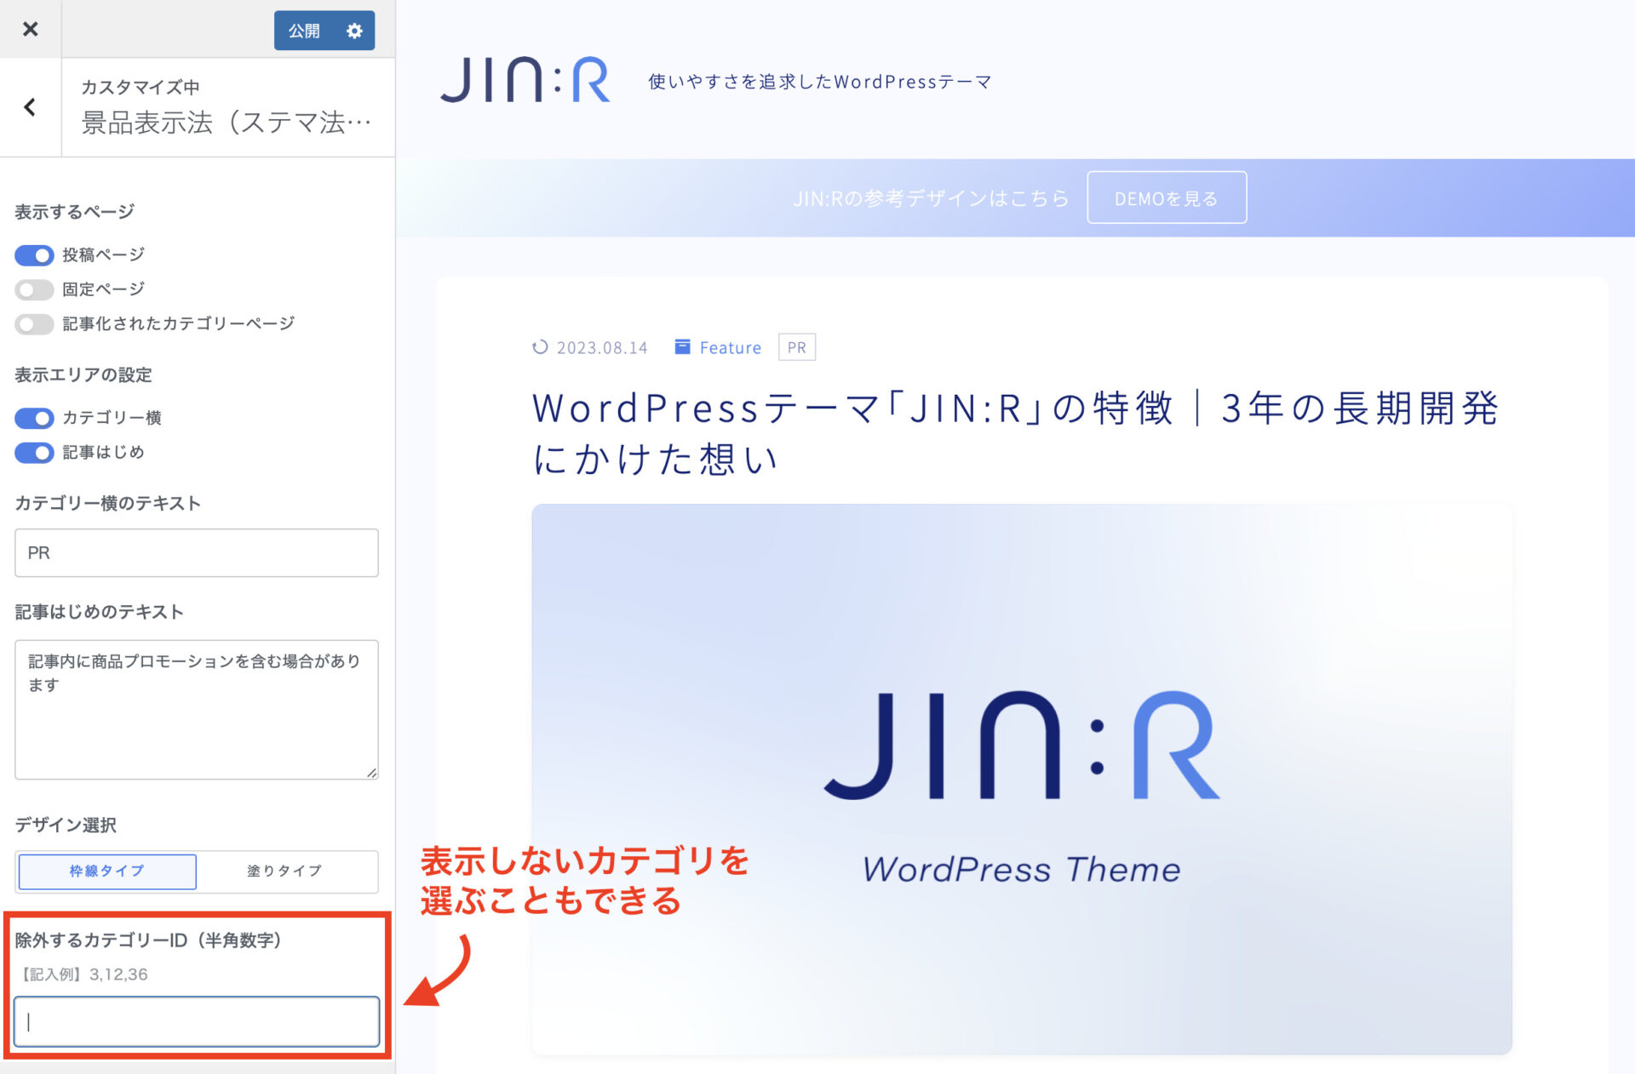The width and height of the screenshot is (1635, 1074).
Task: Click the update-date refresh icon beside 2023.08.14
Action: (x=539, y=347)
